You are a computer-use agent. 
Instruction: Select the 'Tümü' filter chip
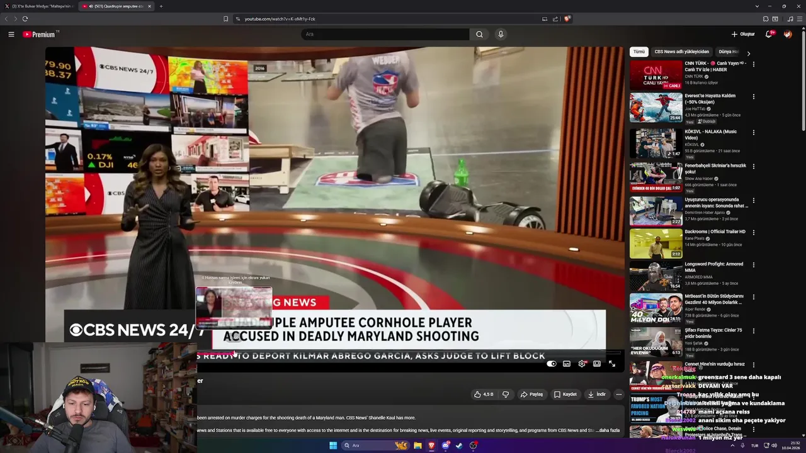click(x=639, y=52)
